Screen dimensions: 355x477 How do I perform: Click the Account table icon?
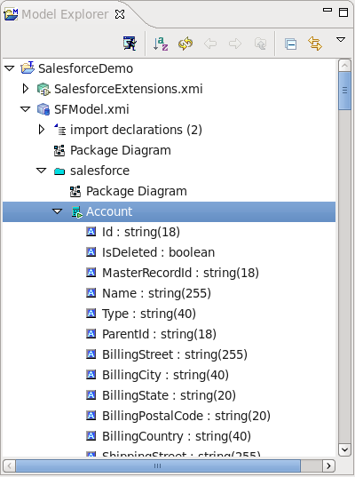pyautogui.click(x=77, y=211)
